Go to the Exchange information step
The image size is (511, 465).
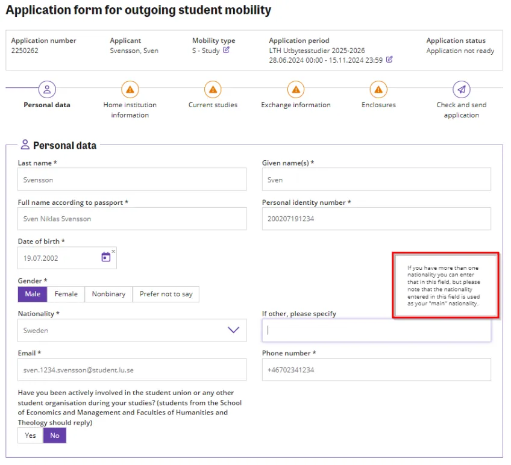[296, 104]
